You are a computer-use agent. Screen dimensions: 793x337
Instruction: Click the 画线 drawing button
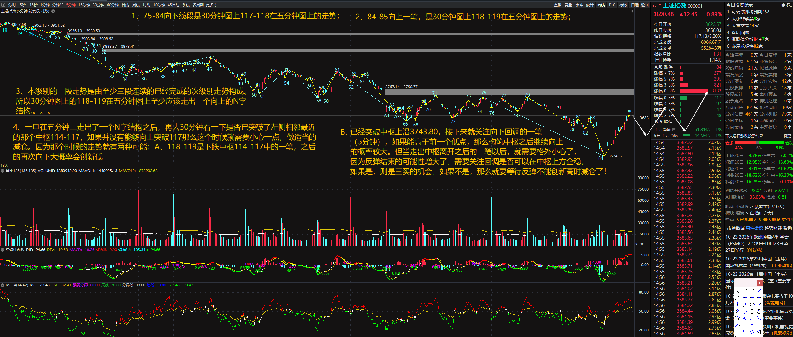click(601, 5)
